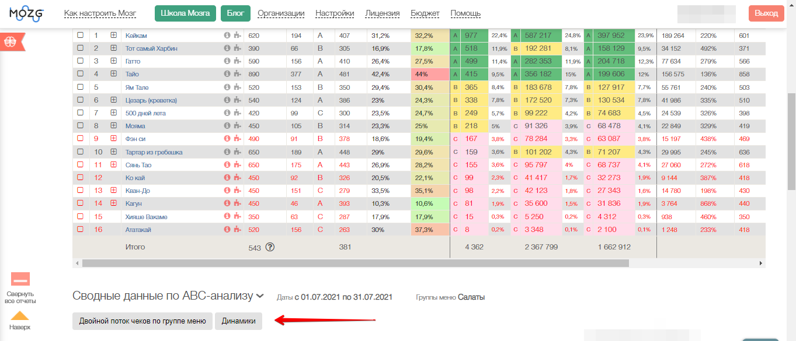Click the puzzle icon for Ататакай
The height and width of the screenshot is (341, 796).
point(237,230)
